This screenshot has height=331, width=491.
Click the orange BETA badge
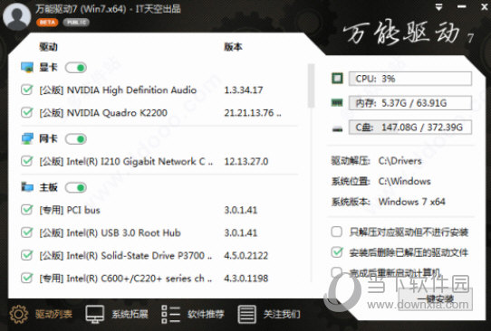(x=47, y=23)
